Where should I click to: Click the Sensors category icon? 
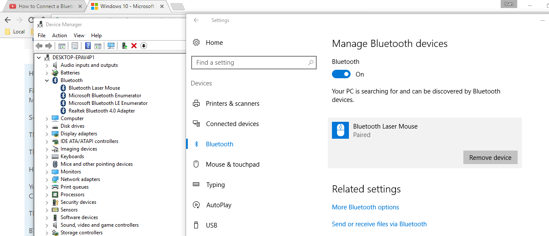[x=55, y=210]
